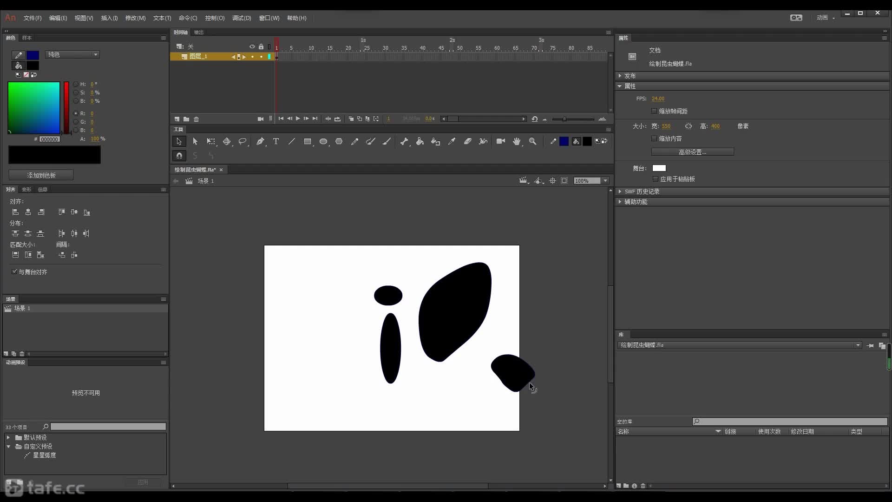Open the 文件(F) menu
892x502 pixels.
(x=33, y=18)
